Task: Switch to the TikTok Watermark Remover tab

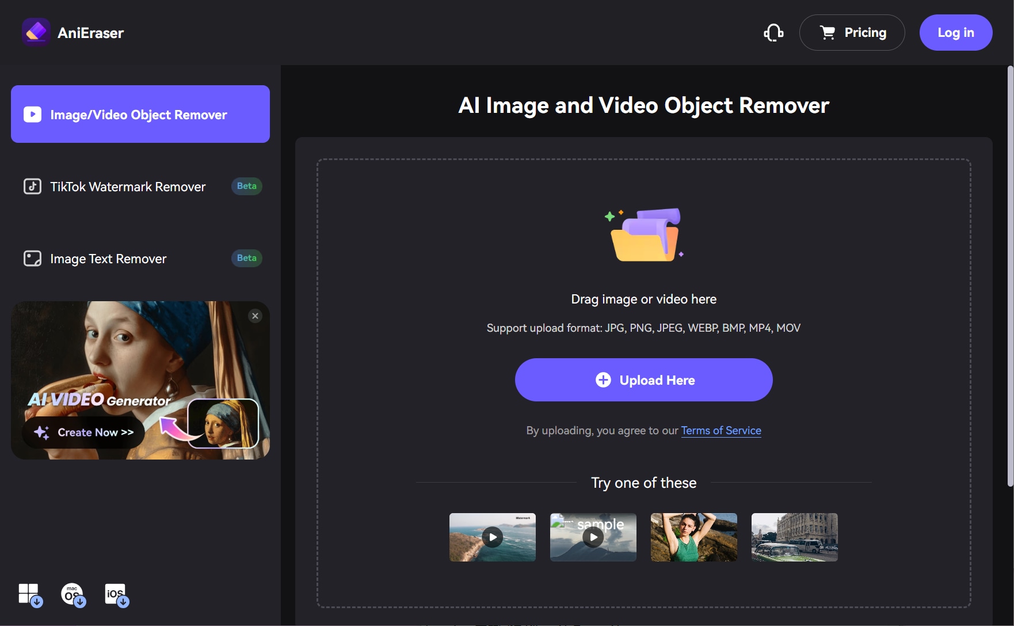Action: (x=127, y=186)
